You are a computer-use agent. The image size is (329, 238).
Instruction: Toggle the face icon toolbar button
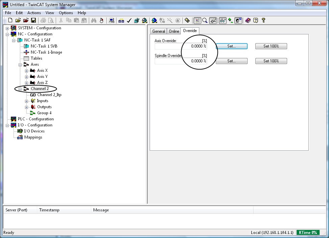point(238,20)
